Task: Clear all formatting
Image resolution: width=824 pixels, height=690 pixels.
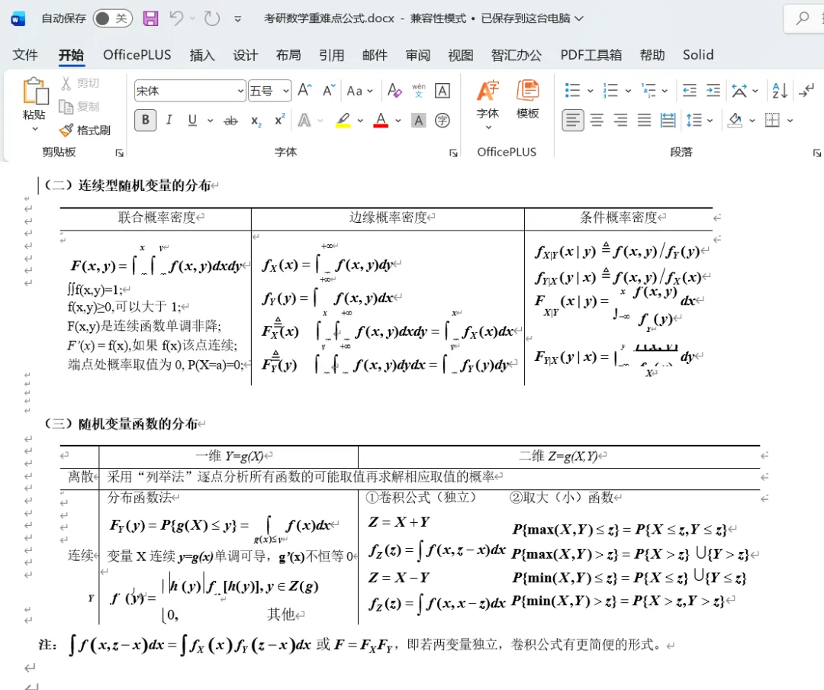Action: [x=394, y=91]
